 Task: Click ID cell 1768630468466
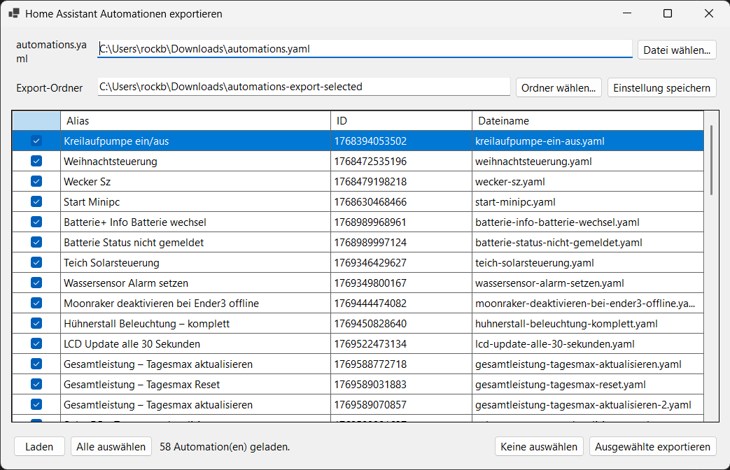click(401, 201)
